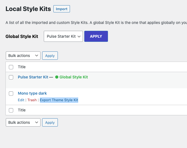The height and width of the screenshot is (148, 187).
Task: Open the Pulse Starter Kit title link
Action: pyautogui.click(x=33, y=77)
